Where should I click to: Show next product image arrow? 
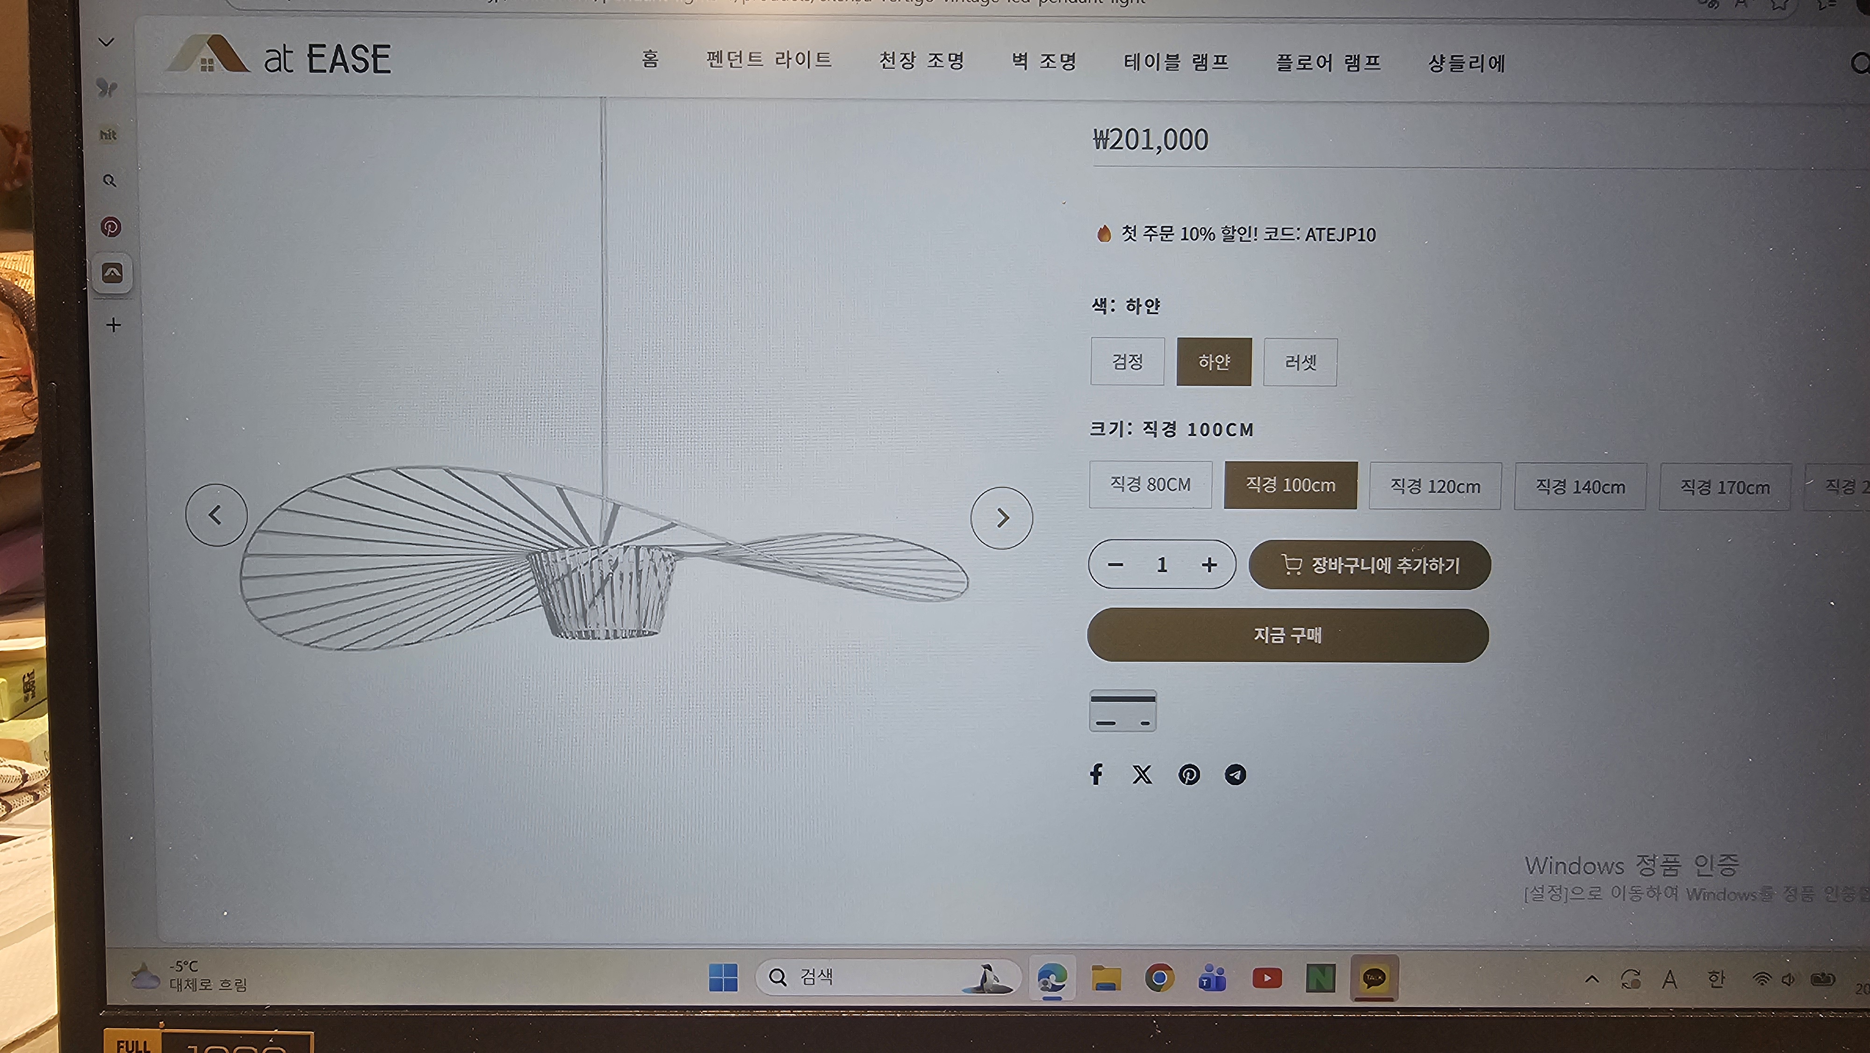coord(1002,518)
